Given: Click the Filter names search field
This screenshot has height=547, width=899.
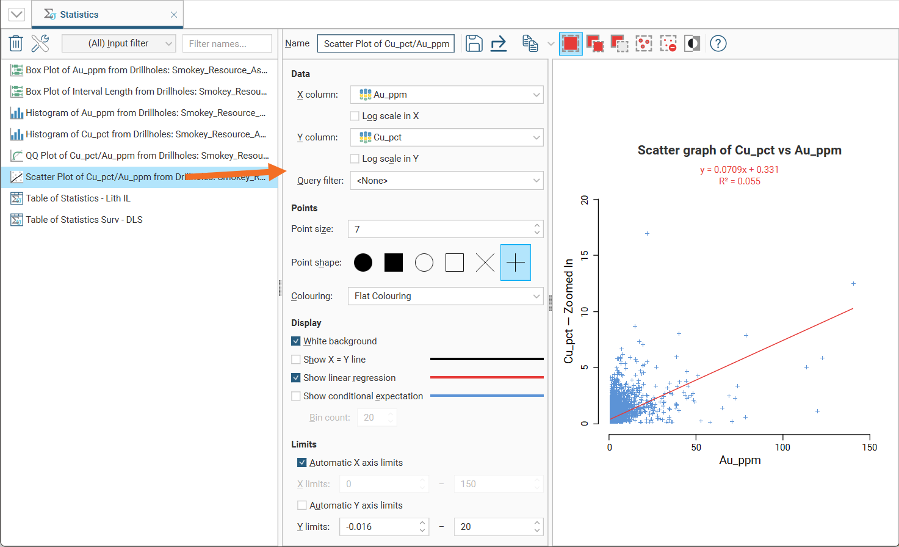Looking at the screenshot, I should [x=227, y=43].
